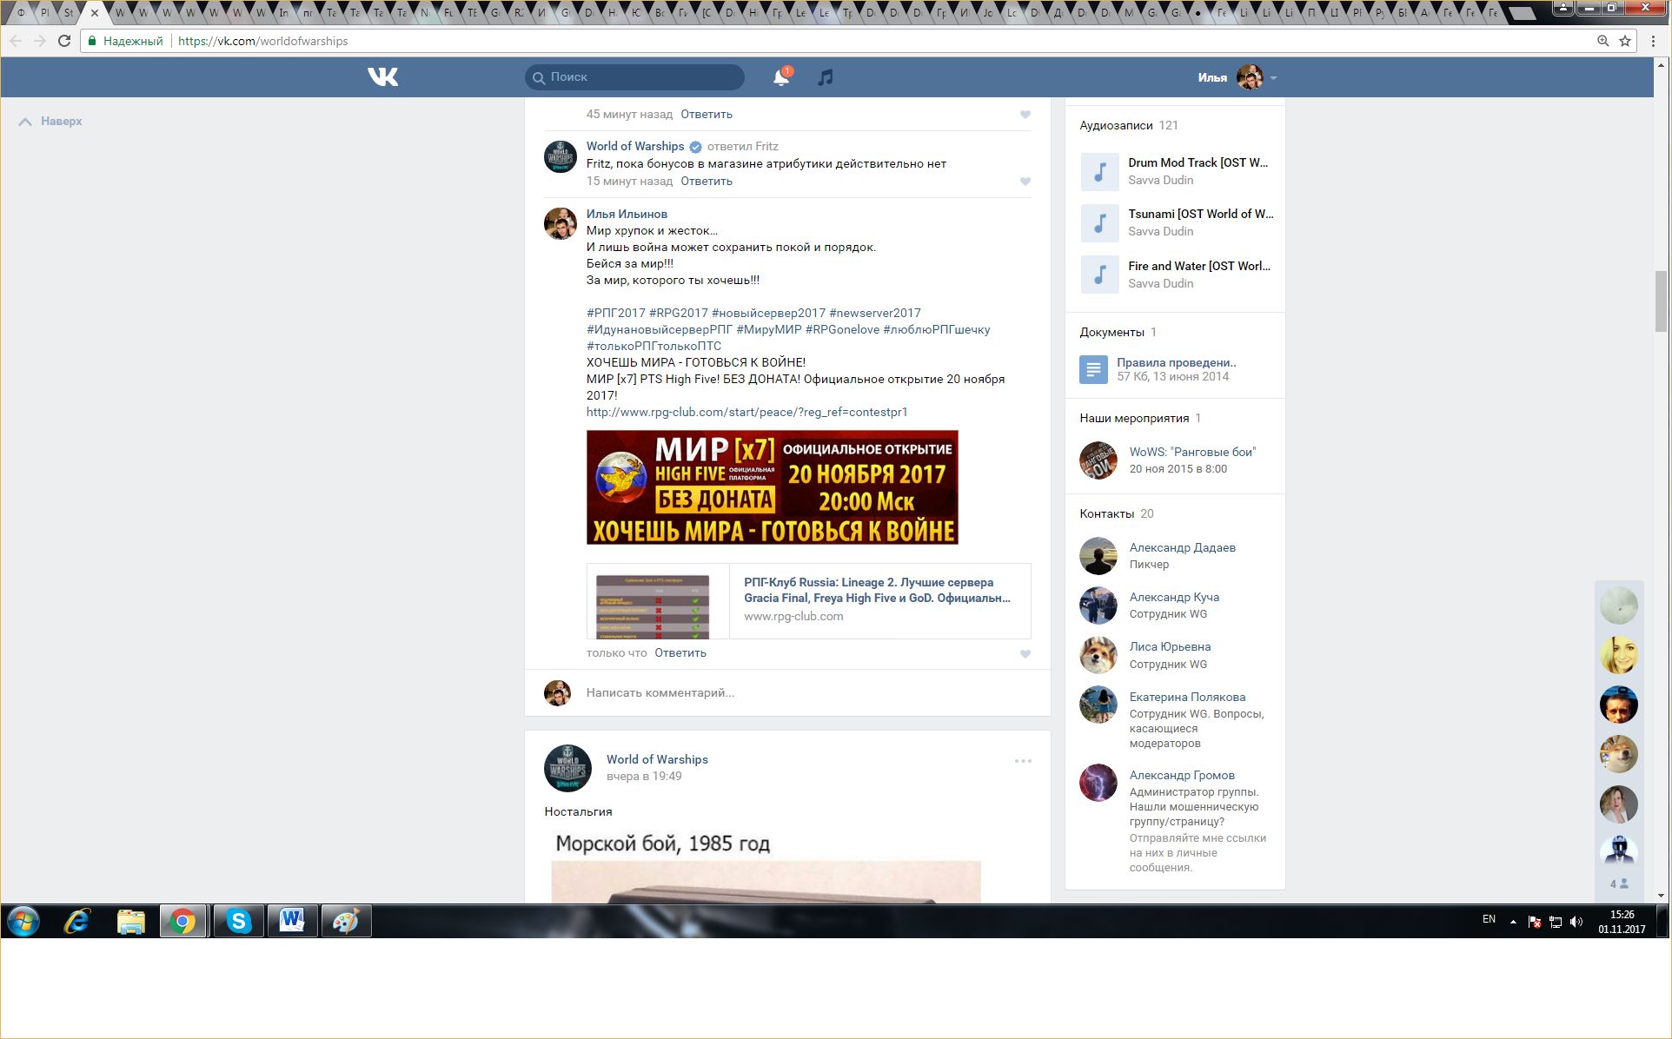This screenshot has height=1039, width=1672.
Task: Reply to comment posted только что
Action: 680,653
